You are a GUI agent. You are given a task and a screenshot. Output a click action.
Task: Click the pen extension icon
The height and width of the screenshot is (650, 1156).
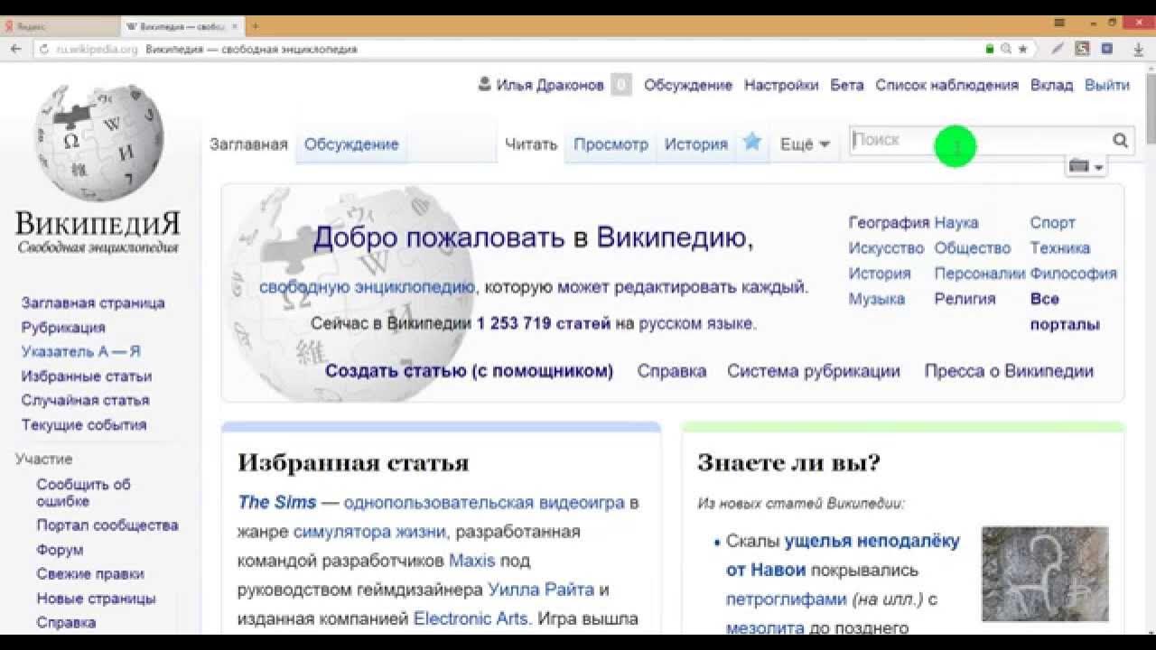(1058, 49)
